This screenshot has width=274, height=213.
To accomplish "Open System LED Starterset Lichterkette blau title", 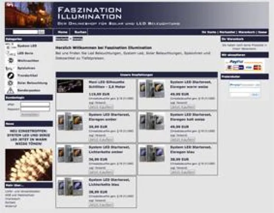I will coord(109,182).
